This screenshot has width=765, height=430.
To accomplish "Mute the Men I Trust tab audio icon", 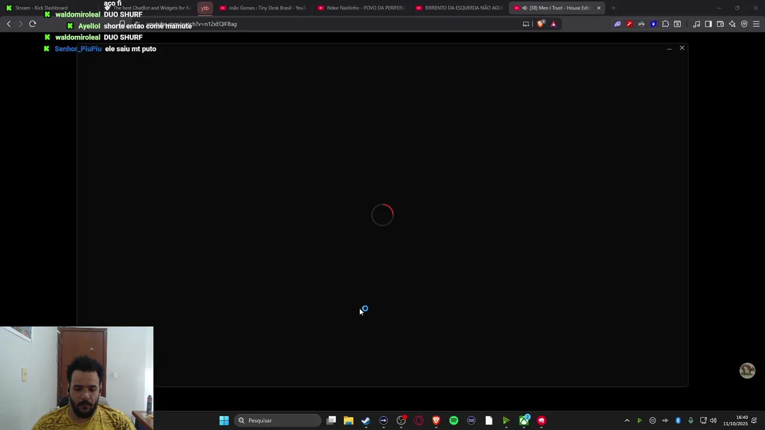I will tap(524, 8).
